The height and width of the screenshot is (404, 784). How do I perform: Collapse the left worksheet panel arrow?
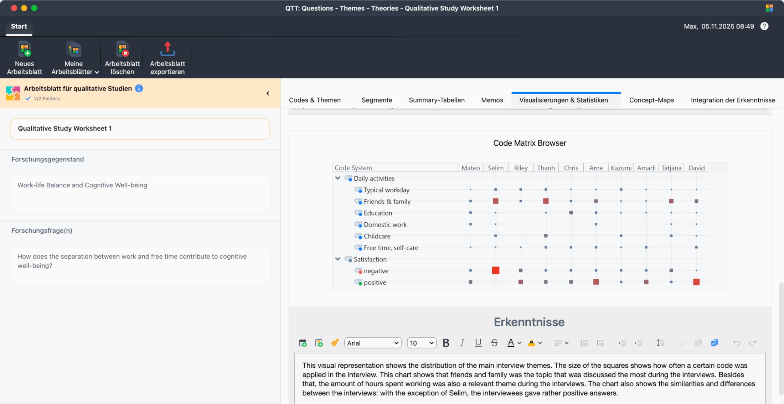tap(268, 93)
